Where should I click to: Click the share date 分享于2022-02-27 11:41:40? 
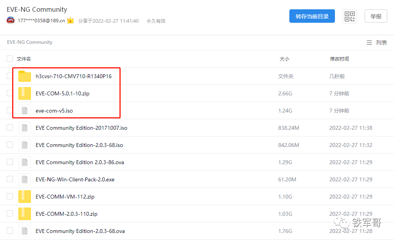(108, 21)
